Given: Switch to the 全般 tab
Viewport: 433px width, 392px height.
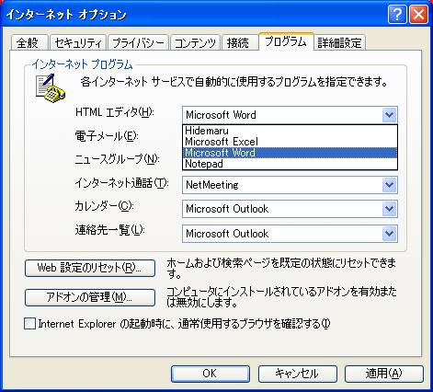Looking at the screenshot, I should click(29, 42).
